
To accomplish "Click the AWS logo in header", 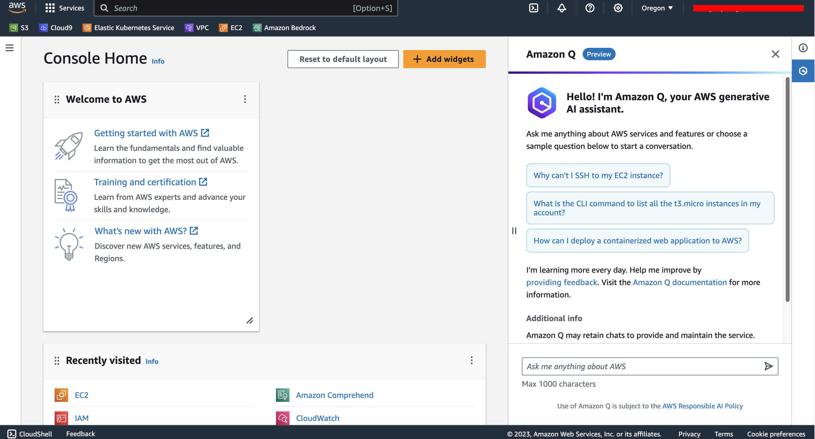I will (17, 8).
